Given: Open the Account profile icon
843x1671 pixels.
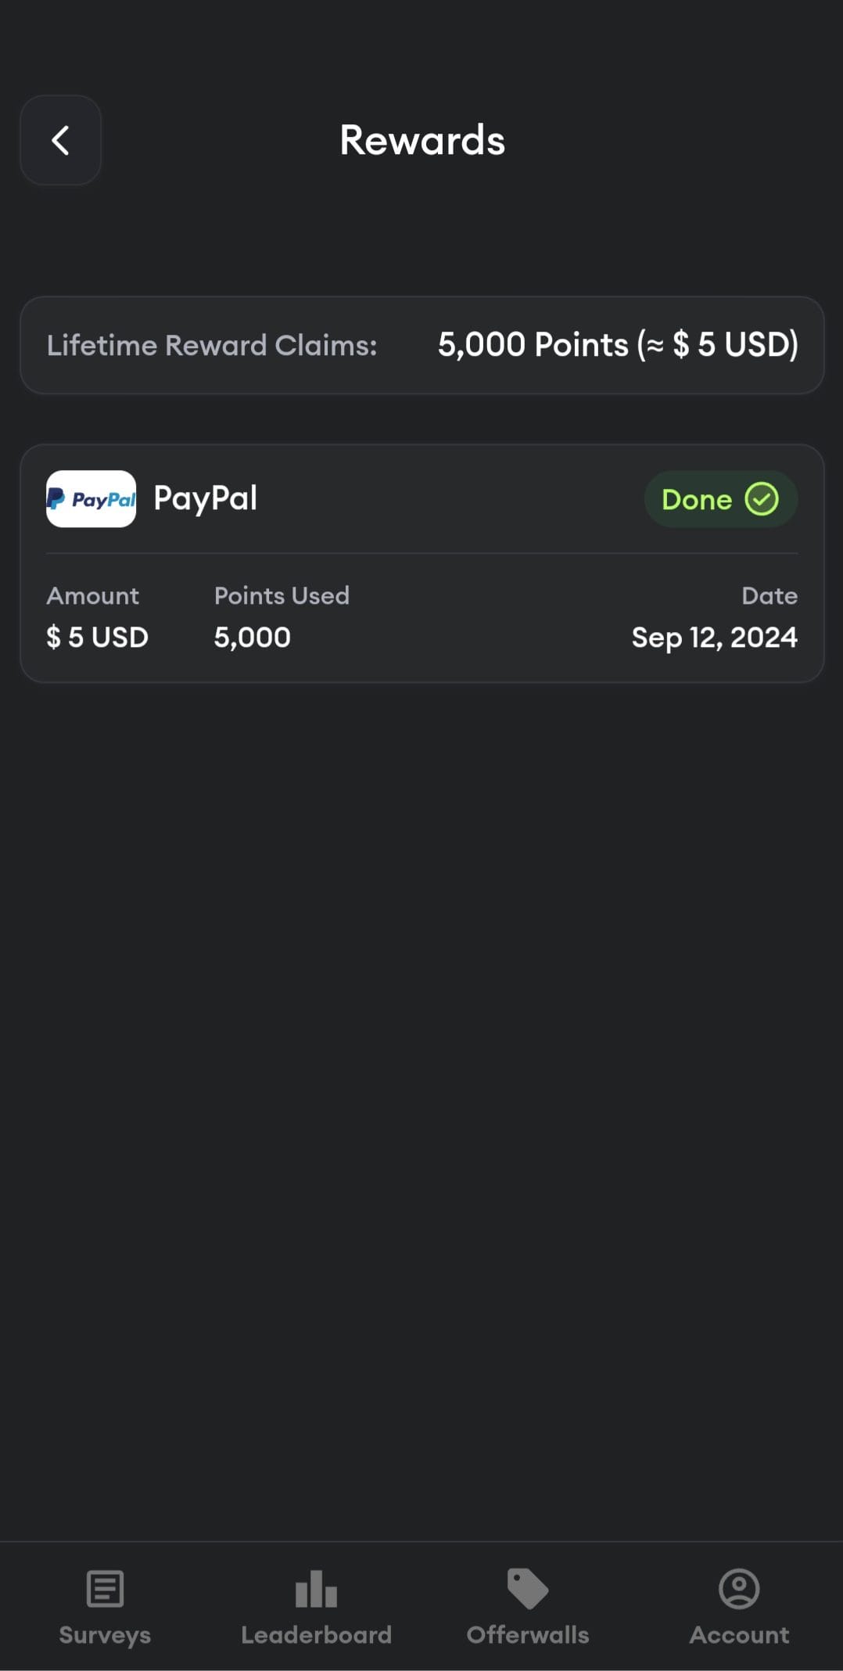Looking at the screenshot, I should [739, 1589].
